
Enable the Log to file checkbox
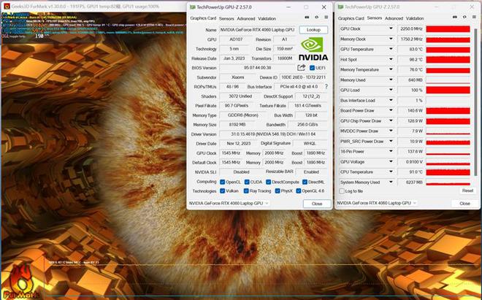coord(342,191)
